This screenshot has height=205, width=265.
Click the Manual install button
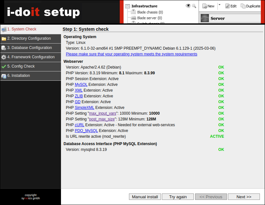(x=145, y=197)
